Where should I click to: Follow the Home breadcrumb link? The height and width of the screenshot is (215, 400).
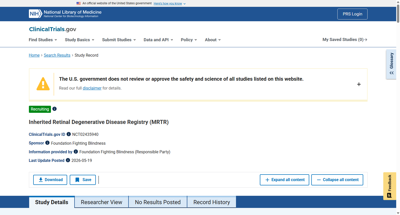coord(34,55)
